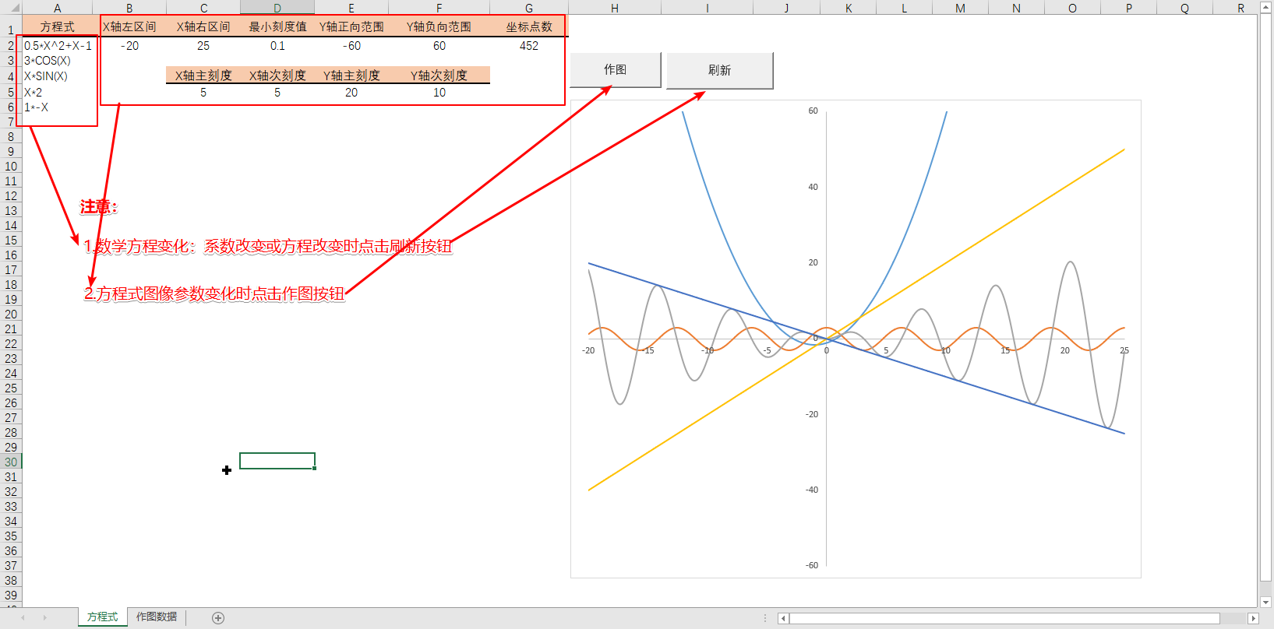Select cell with value 0.1
1274x629 pixels.
(277, 46)
